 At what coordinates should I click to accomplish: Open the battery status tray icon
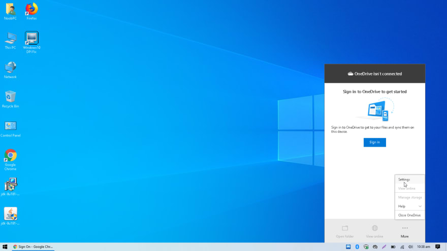click(393, 247)
